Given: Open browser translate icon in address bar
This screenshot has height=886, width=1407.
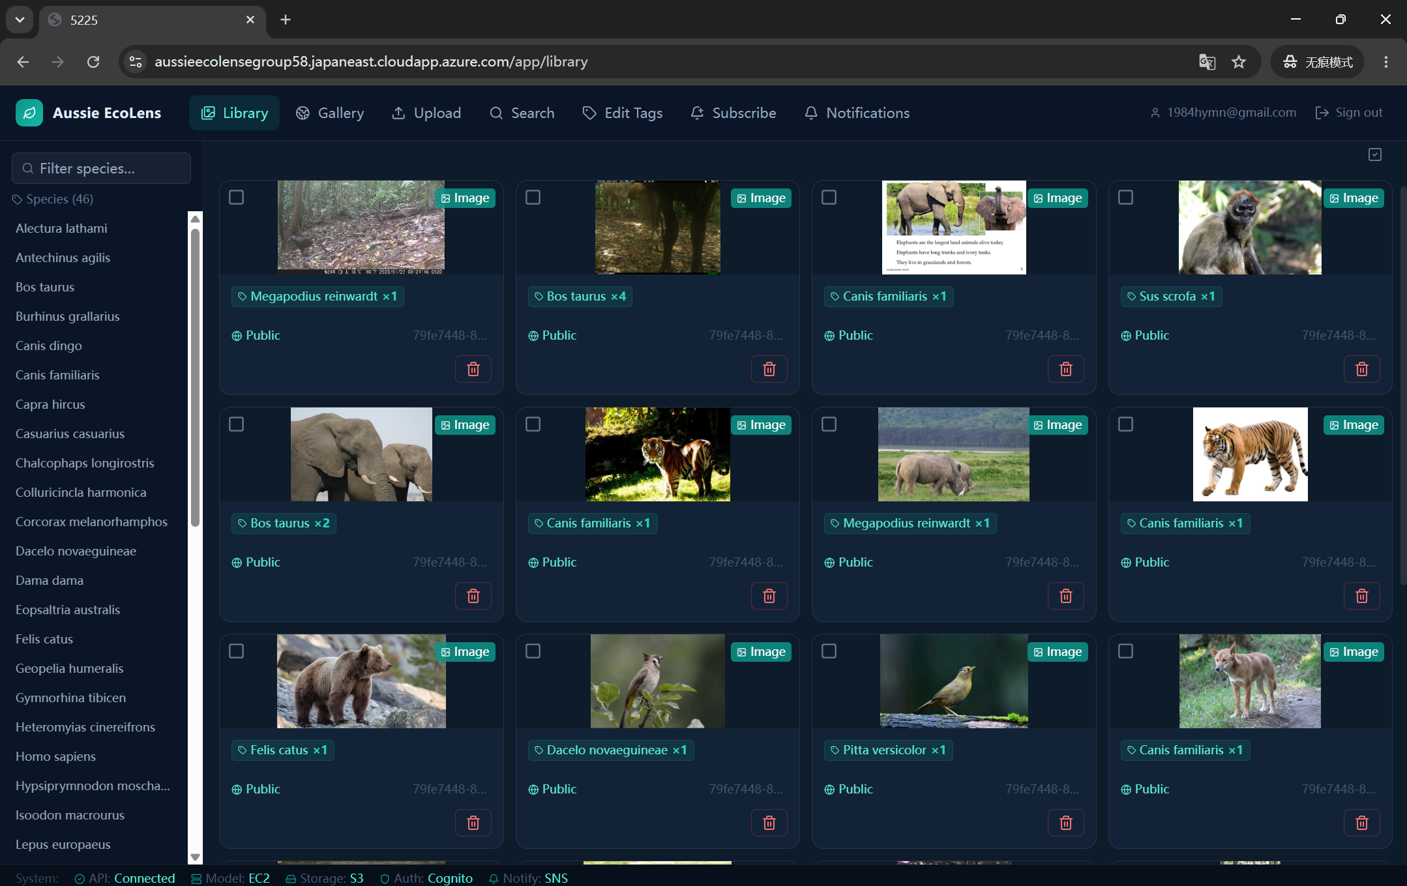Looking at the screenshot, I should pyautogui.click(x=1207, y=62).
